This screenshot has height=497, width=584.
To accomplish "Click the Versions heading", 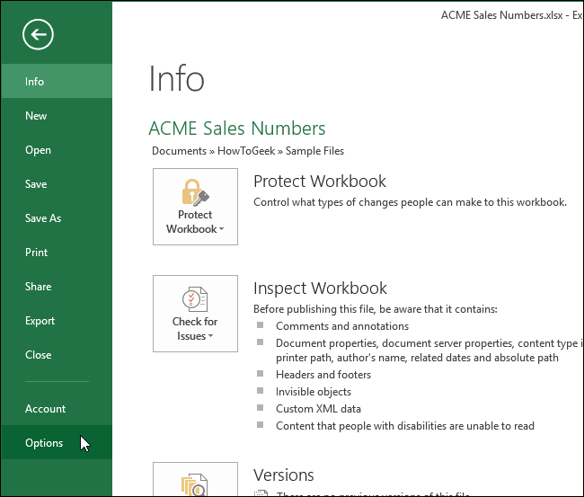I will click(284, 475).
